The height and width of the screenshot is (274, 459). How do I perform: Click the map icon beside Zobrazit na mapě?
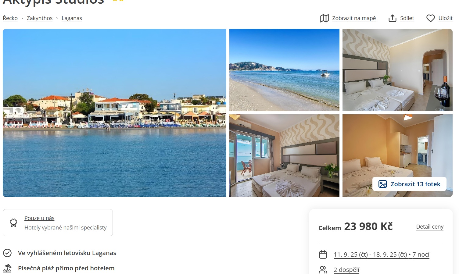(324, 18)
